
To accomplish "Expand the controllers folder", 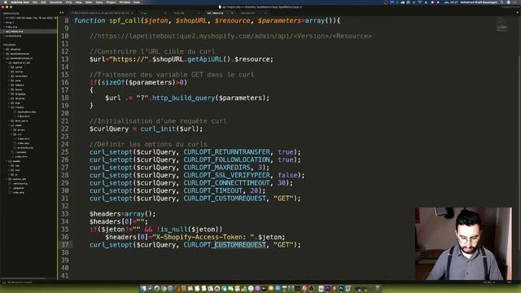I will [9, 76].
